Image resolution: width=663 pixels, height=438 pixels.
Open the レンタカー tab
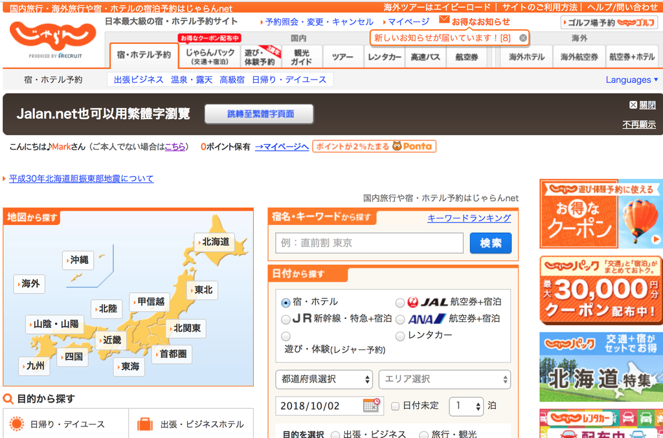(x=384, y=56)
